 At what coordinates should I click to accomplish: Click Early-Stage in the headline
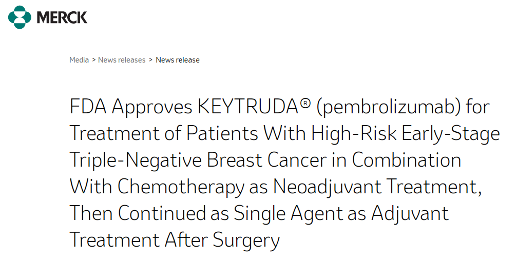tap(450, 134)
